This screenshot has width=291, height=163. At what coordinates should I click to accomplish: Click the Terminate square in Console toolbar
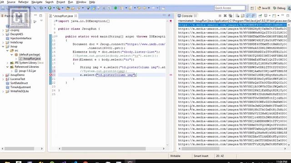point(220,16)
